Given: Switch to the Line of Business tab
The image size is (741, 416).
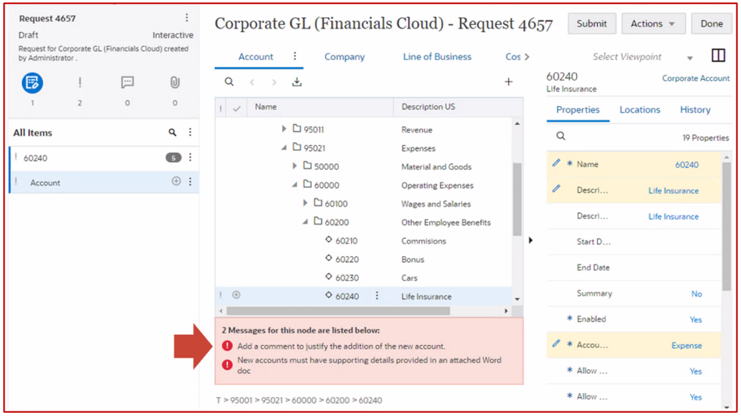Looking at the screenshot, I should click(x=437, y=57).
